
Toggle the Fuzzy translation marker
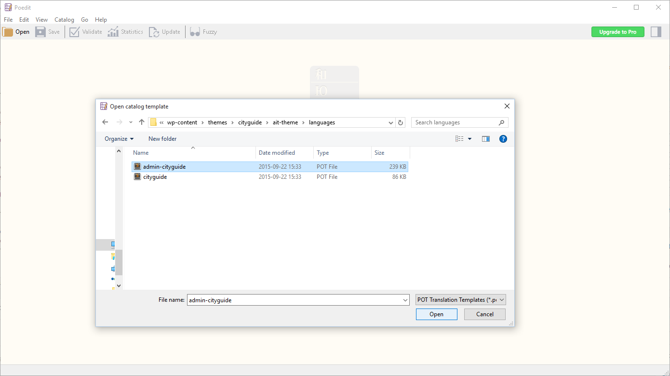195,31
